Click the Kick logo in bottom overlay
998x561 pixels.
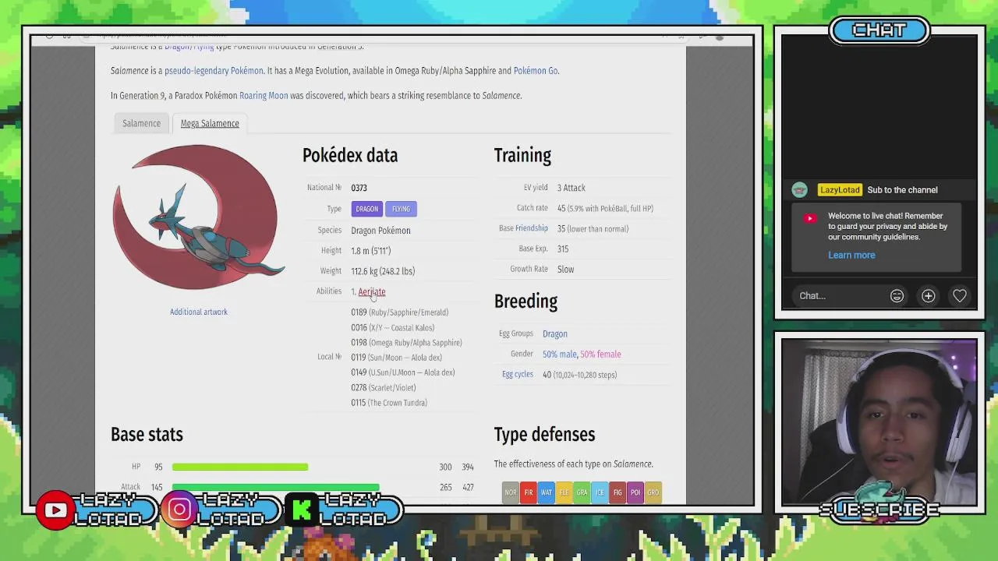(x=303, y=510)
